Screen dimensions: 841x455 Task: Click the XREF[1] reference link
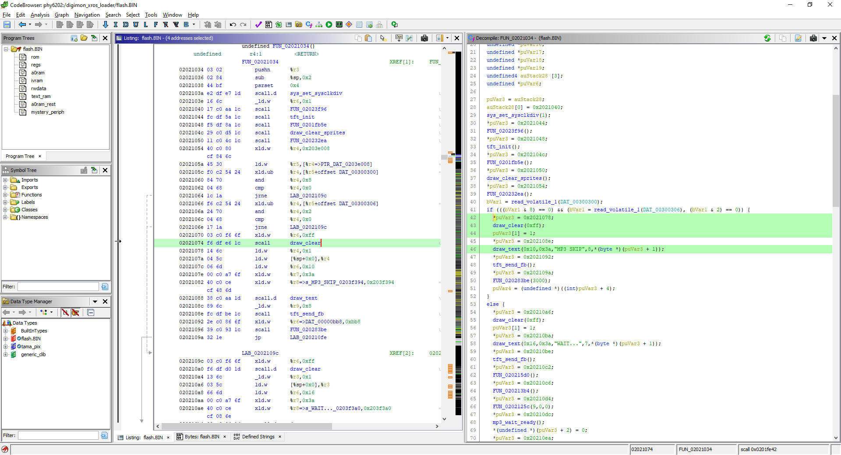(x=402, y=62)
